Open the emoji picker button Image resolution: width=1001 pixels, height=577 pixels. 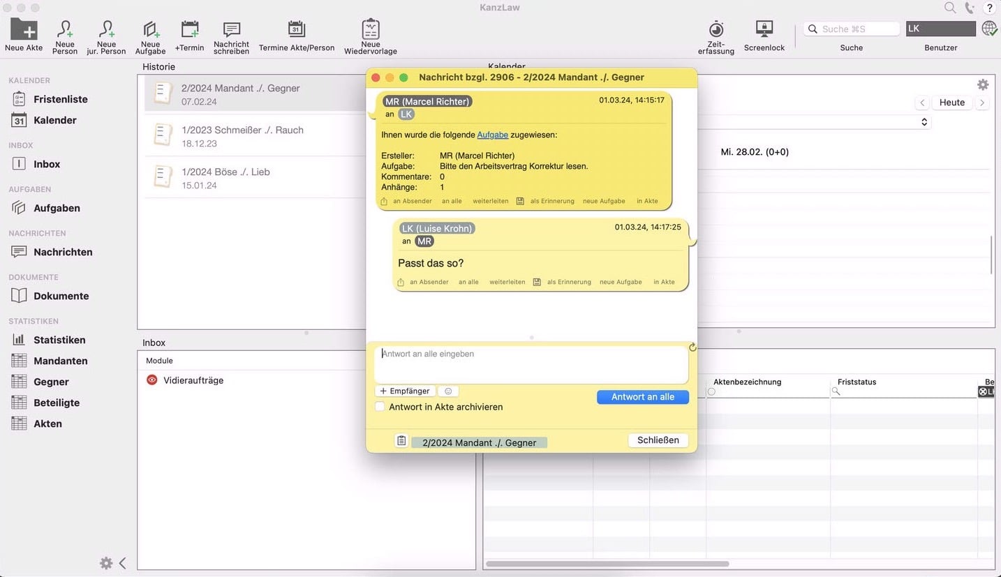point(448,391)
